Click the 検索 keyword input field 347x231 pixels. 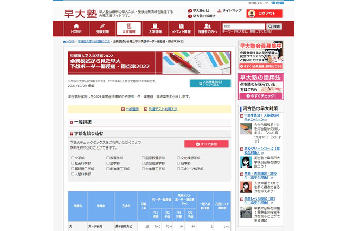click(x=243, y=27)
